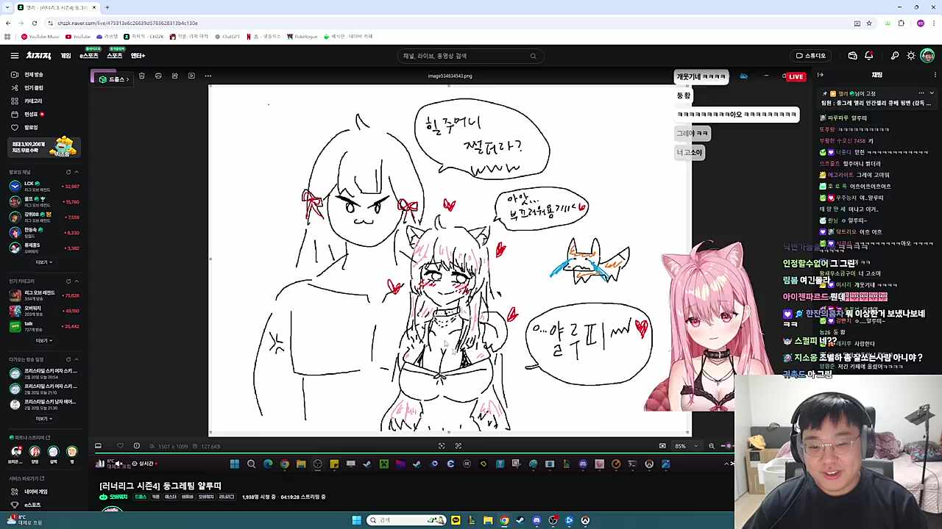Open the 스튜디오 studio button

point(810,56)
